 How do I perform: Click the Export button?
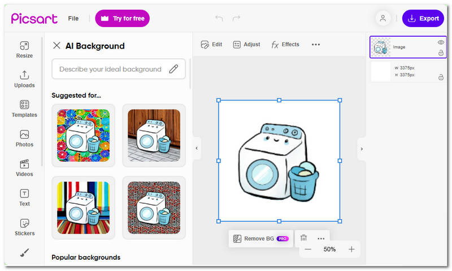(423, 19)
